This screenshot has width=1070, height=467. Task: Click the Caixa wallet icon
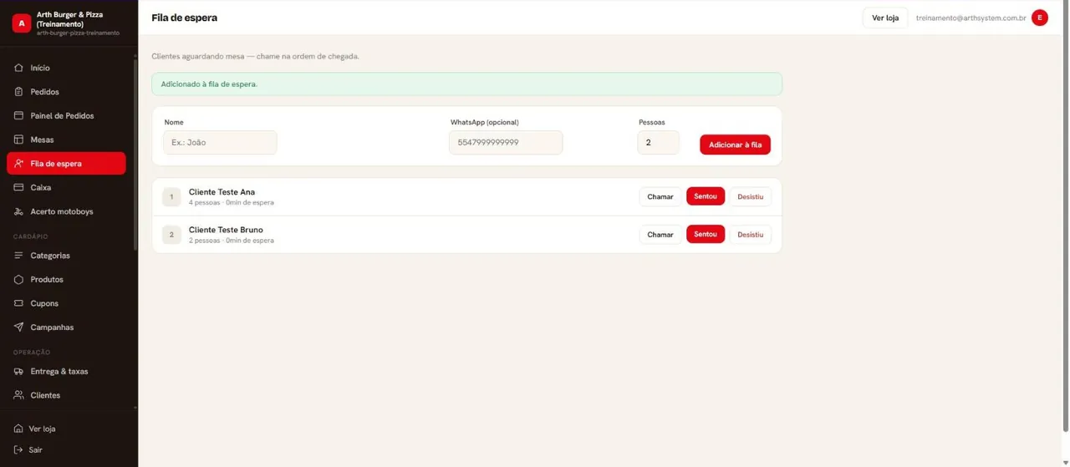[18, 188]
